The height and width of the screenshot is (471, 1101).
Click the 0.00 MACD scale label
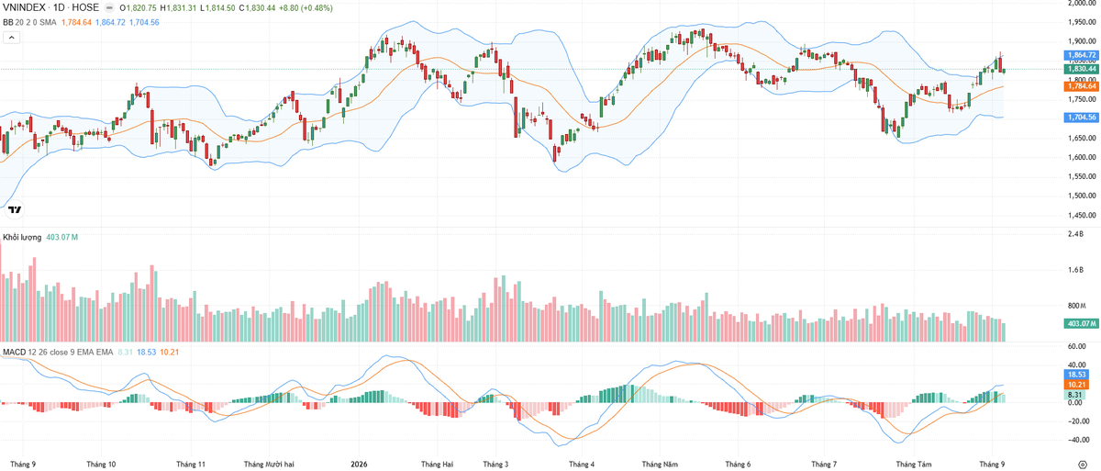click(x=1075, y=402)
